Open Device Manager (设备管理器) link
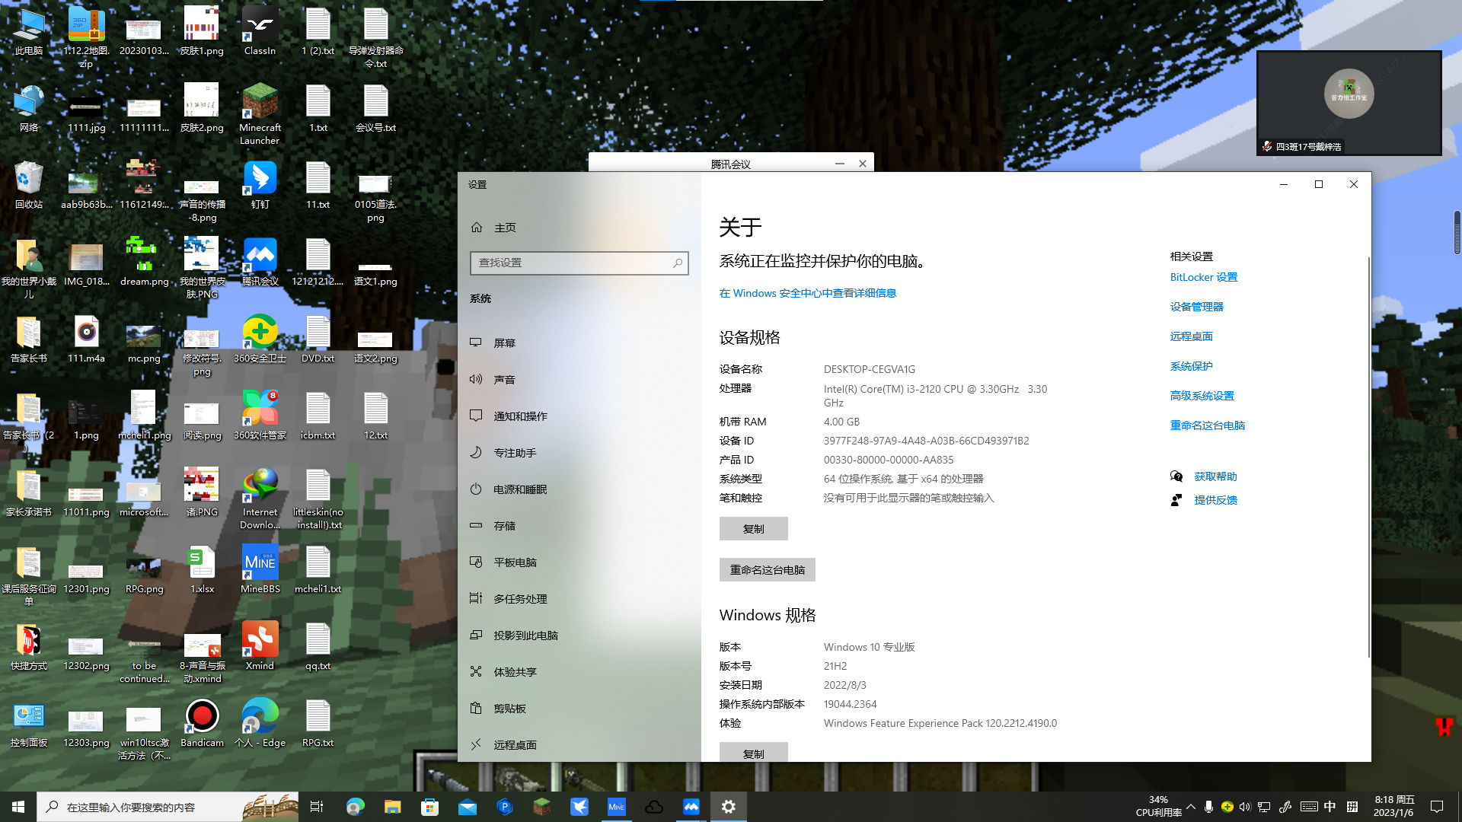The image size is (1462, 822). [1197, 307]
